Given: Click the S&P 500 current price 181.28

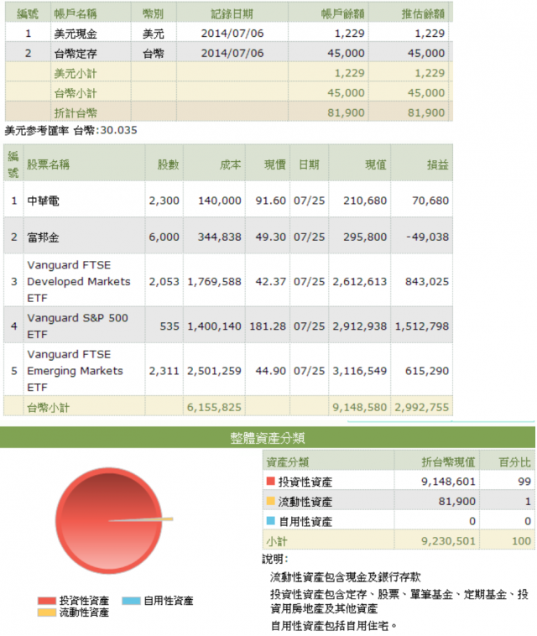Looking at the screenshot, I should tap(268, 326).
